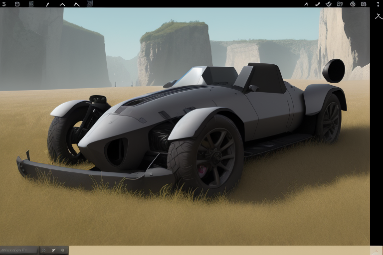Click the circle icon in bottom-left bar

click(43, 250)
